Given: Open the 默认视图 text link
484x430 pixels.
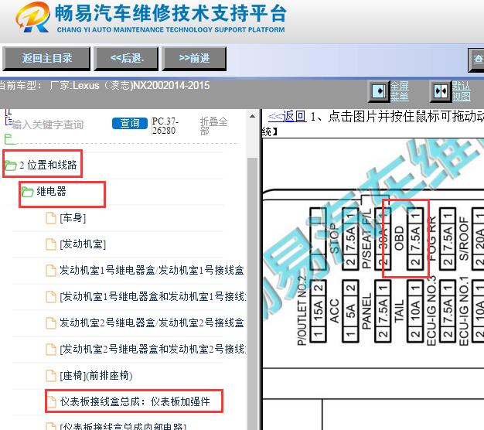Looking at the screenshot, I should click(x=462, y=91).
